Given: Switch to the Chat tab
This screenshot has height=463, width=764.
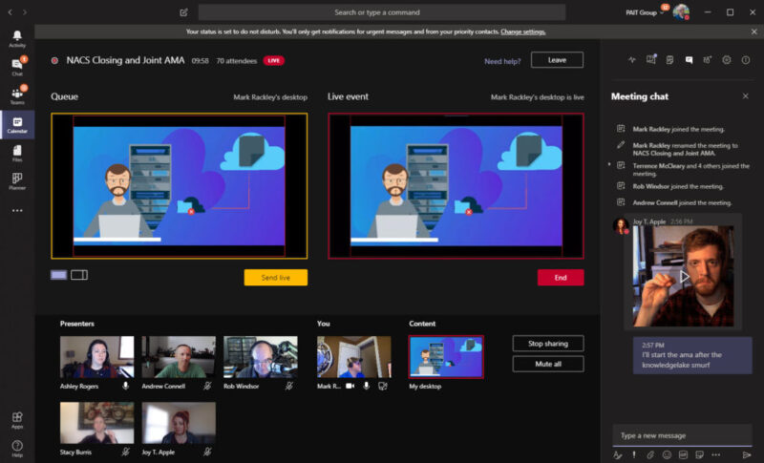Looking at the screenshot, I should point(17,66).
